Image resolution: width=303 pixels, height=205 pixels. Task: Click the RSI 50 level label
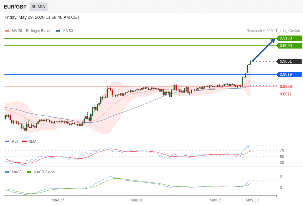point(282,157)
